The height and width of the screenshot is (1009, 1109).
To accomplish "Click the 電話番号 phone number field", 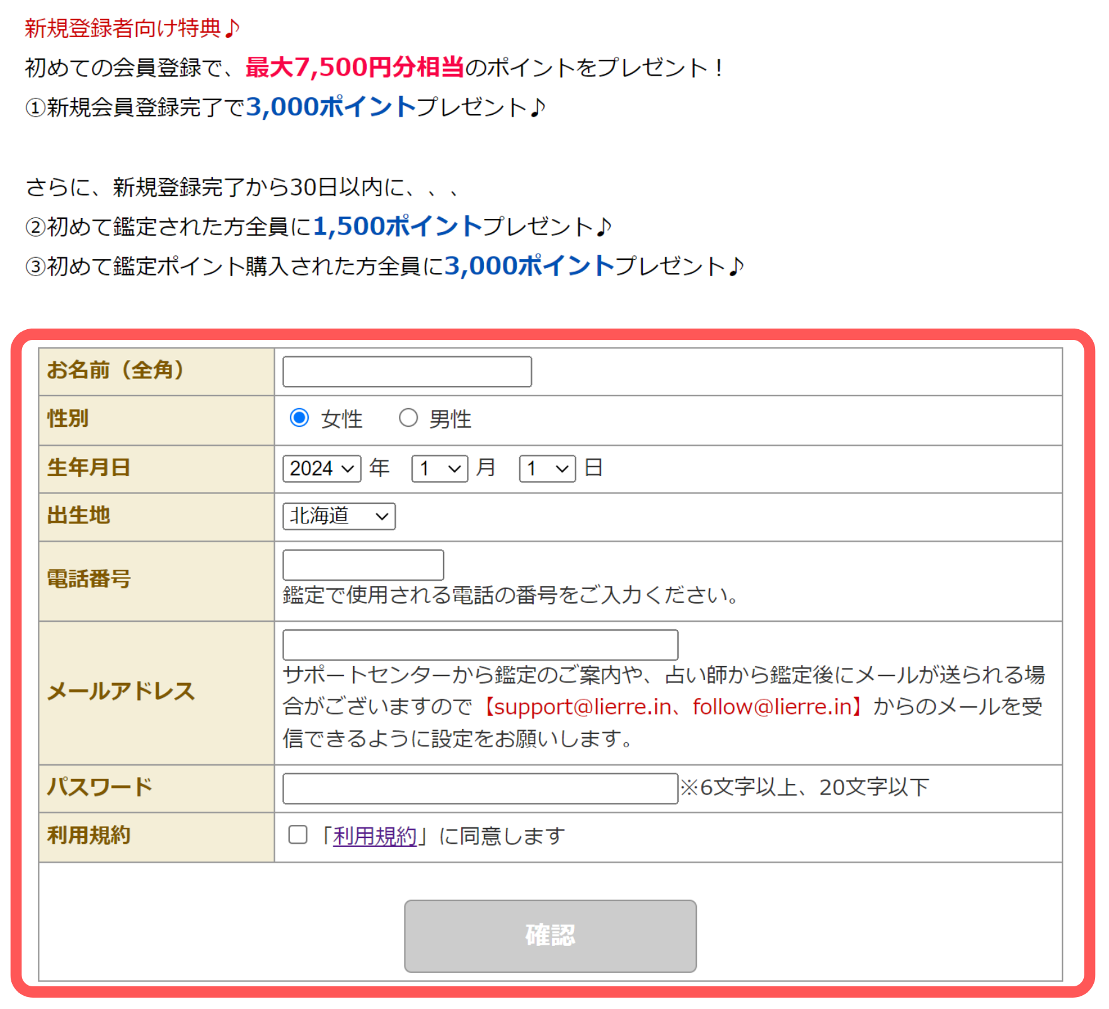I will click(363, 565).
